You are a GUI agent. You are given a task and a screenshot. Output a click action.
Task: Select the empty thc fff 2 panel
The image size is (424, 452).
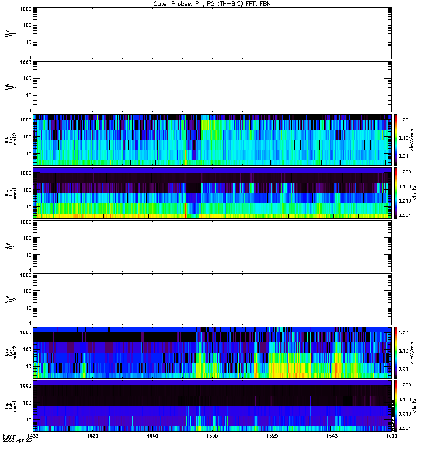[x=212, y=299]
